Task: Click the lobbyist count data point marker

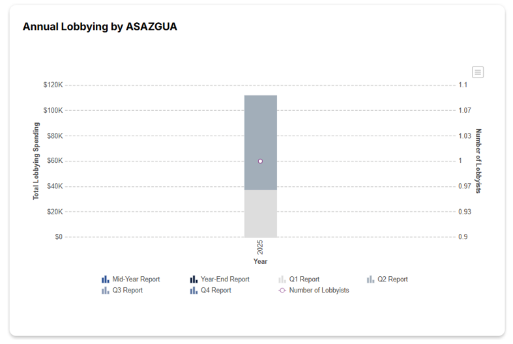Action: click(x=260, y=161)
